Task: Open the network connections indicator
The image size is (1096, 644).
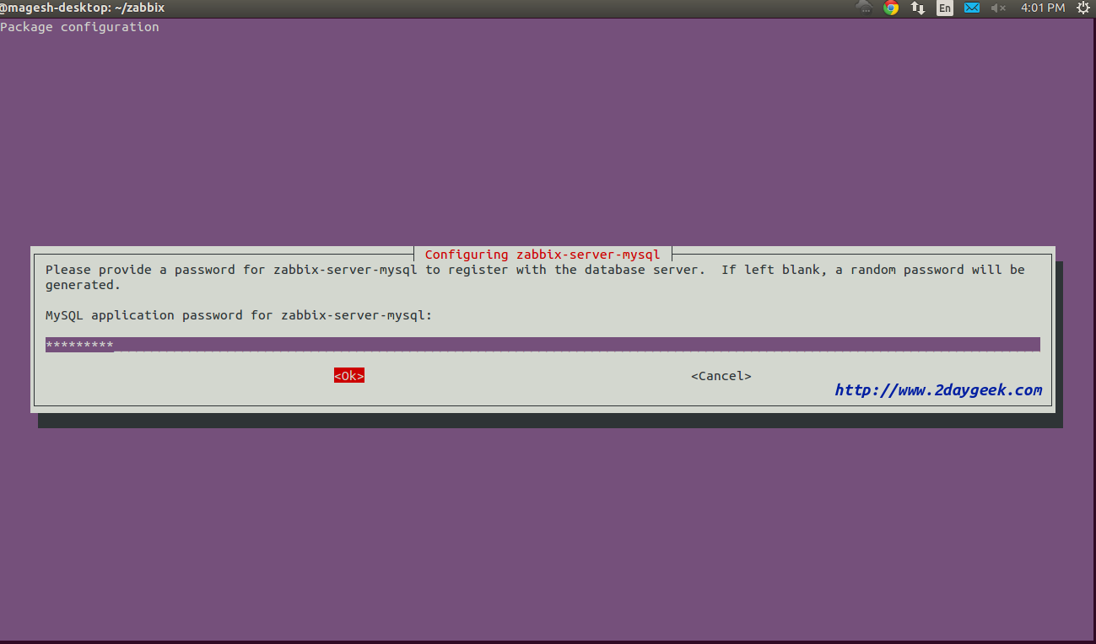Action: tap(918, 8)
